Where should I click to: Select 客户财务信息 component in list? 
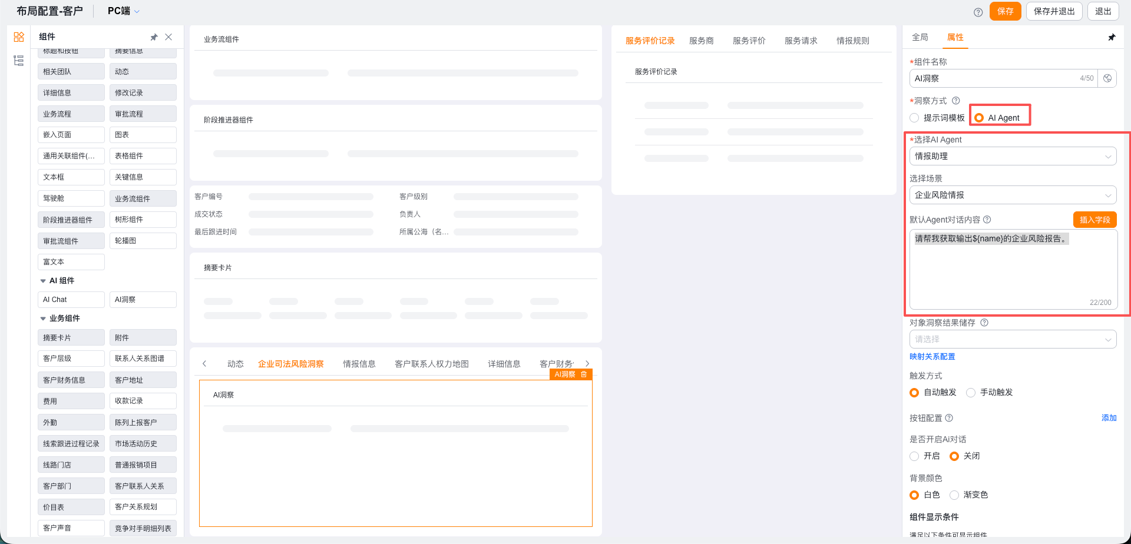(x=71, y=380)
